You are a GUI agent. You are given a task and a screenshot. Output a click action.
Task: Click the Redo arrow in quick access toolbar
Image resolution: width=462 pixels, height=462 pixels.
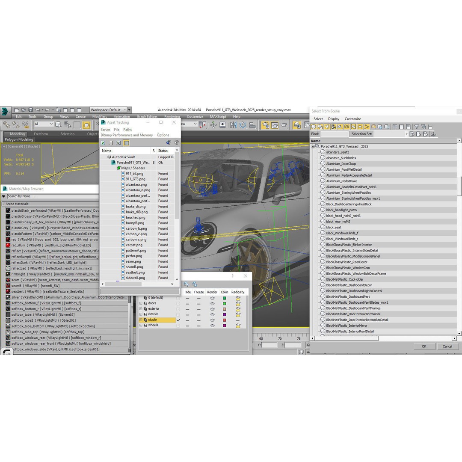[x=47, y=110]
